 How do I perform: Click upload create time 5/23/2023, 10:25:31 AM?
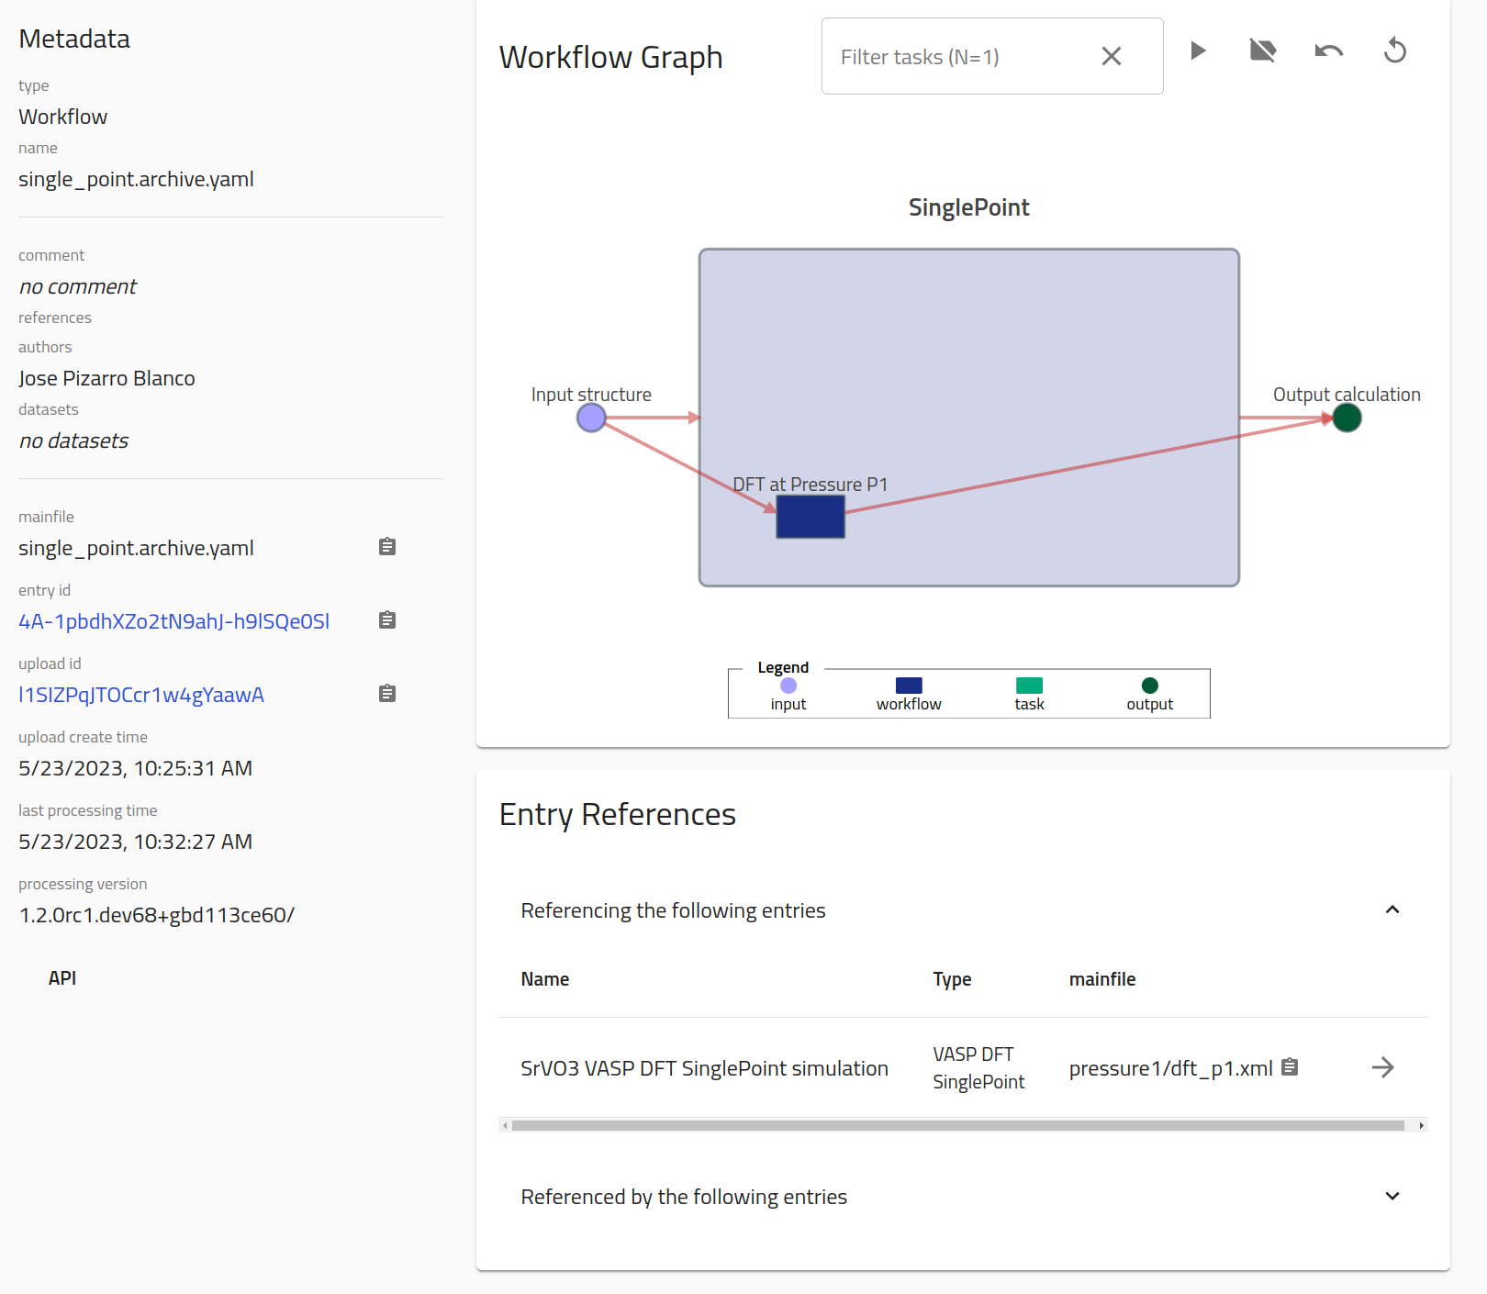135,768
